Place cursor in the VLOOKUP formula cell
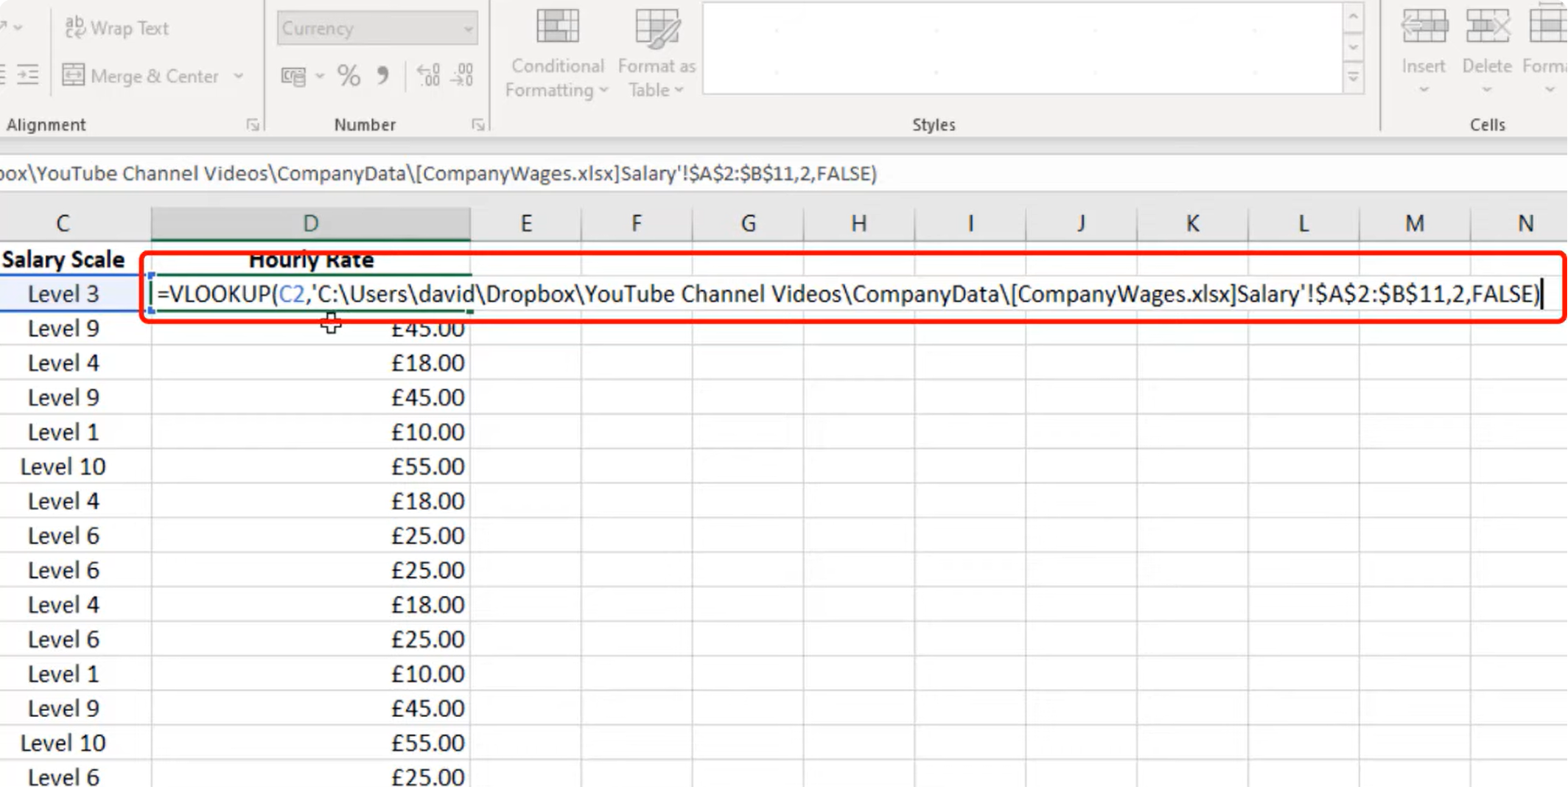The image size is (1568, 787). coord(847,294)
